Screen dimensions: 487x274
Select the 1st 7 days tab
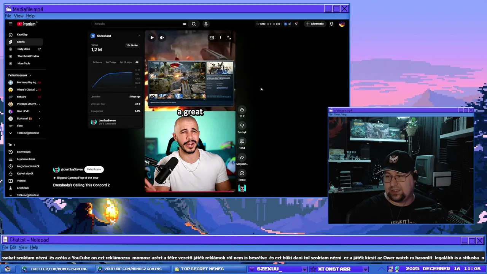click(111, 62)
